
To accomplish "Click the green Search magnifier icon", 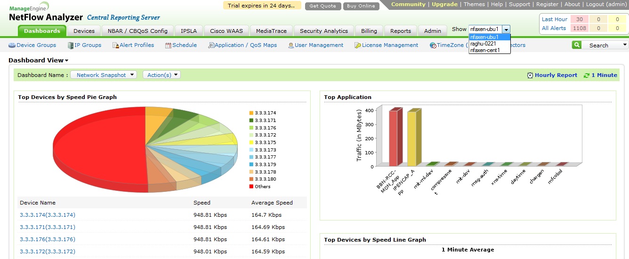I will tap(577, 45).
